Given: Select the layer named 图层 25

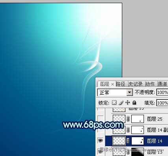Looking at the screenshot, I should (x=155, y=119).
